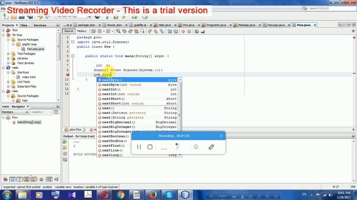Click Shift Line Left icon
The image size is (357, 200).
[170, 31]
